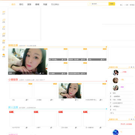The image size is (135, 135).
Task: Open rank 7 entry in star ranking
Action: 121,103
